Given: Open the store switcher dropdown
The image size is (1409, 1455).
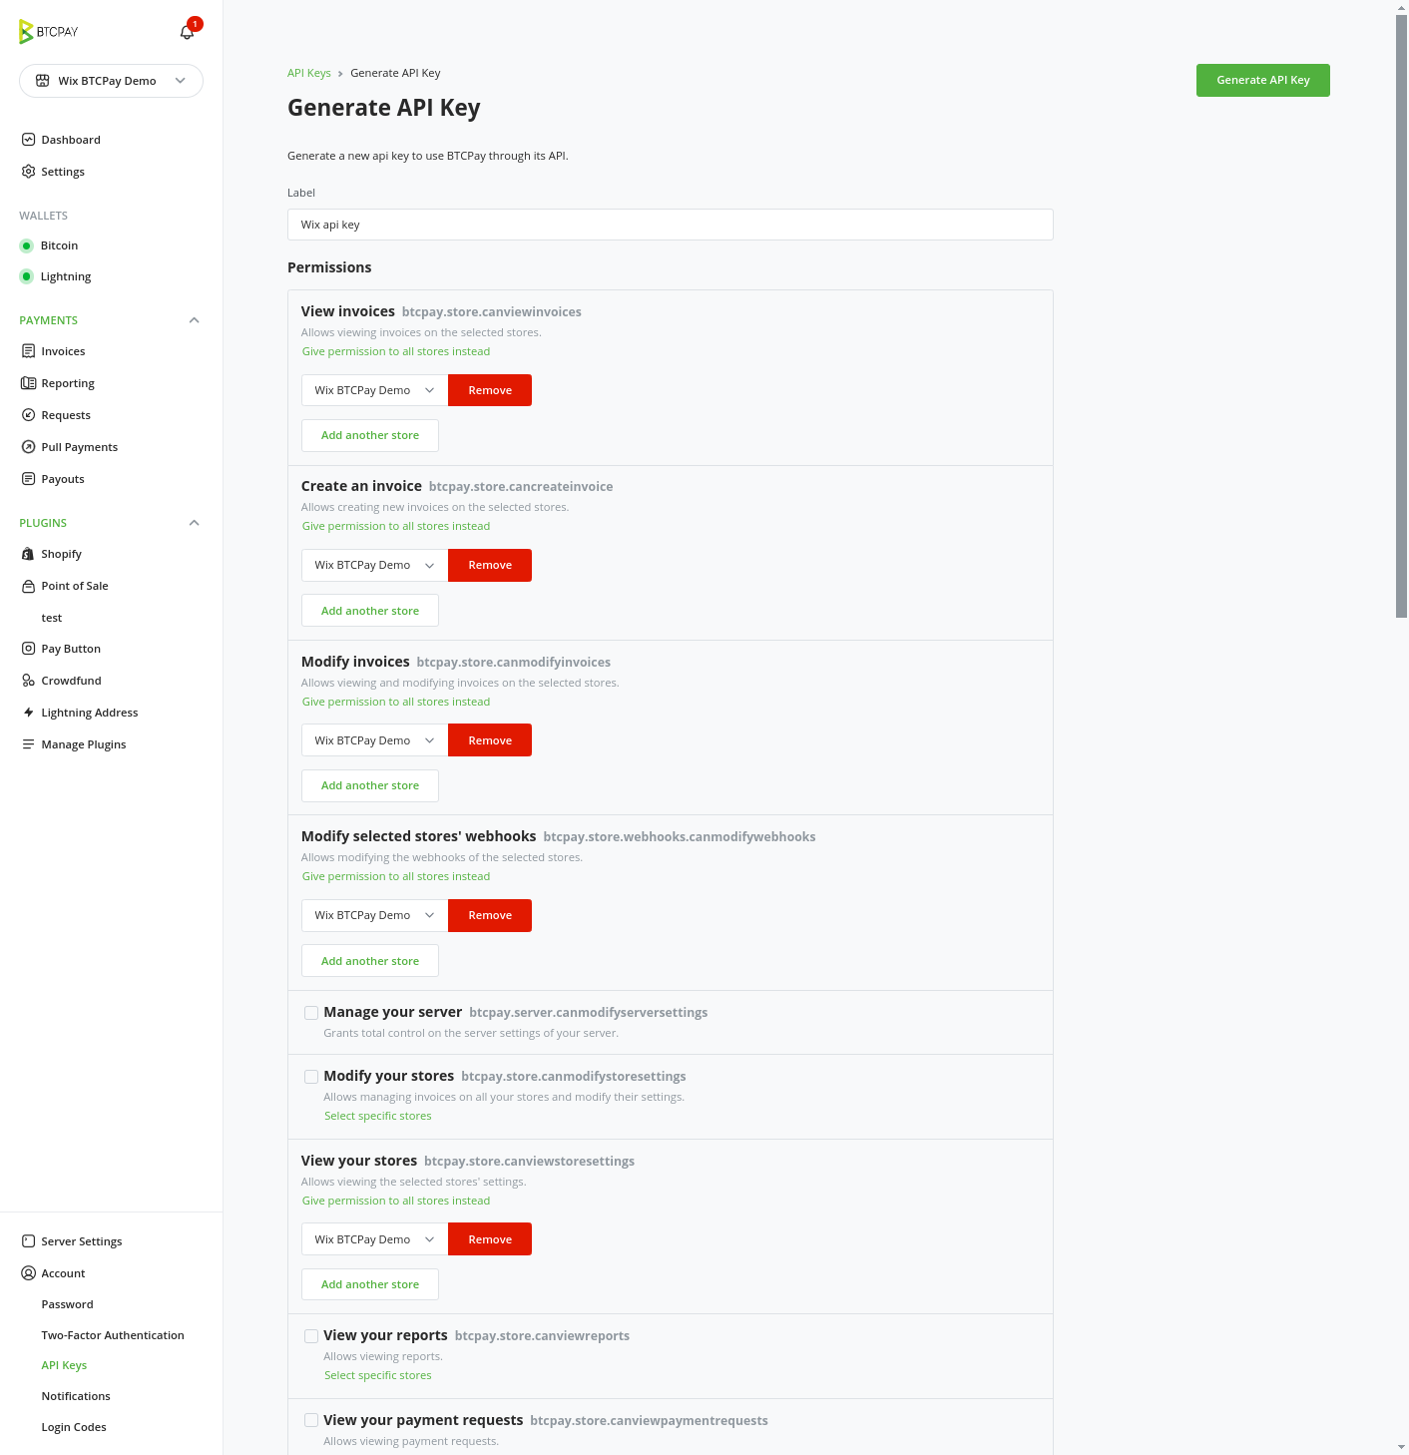Looking at the screenshot, I should coord(111,81).
